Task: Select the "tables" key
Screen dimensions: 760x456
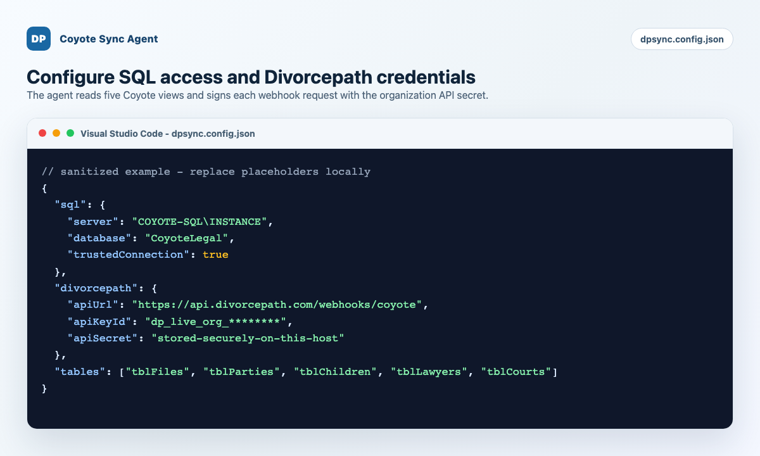Action: point(80,372)
